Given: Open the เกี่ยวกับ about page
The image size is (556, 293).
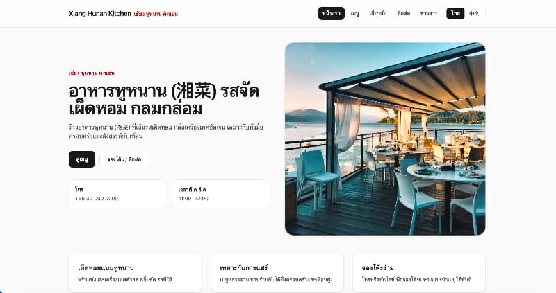Looking at the screenshot, I should [378, 13].
